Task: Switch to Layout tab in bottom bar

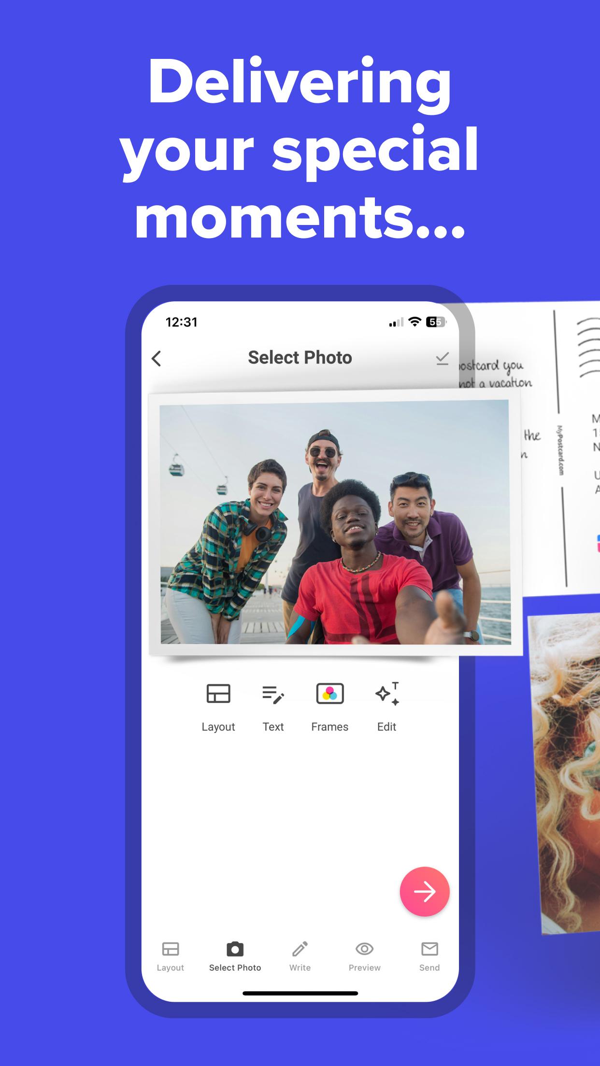Action: point(171,956)
